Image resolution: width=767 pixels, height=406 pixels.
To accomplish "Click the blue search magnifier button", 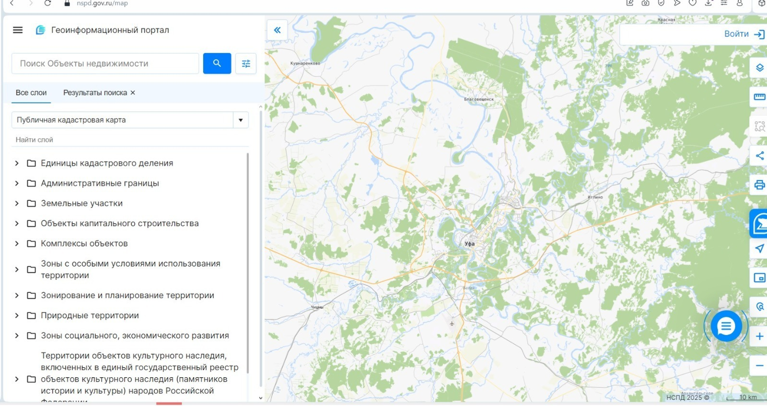I will pyautogui.click(x=217, y=63).
